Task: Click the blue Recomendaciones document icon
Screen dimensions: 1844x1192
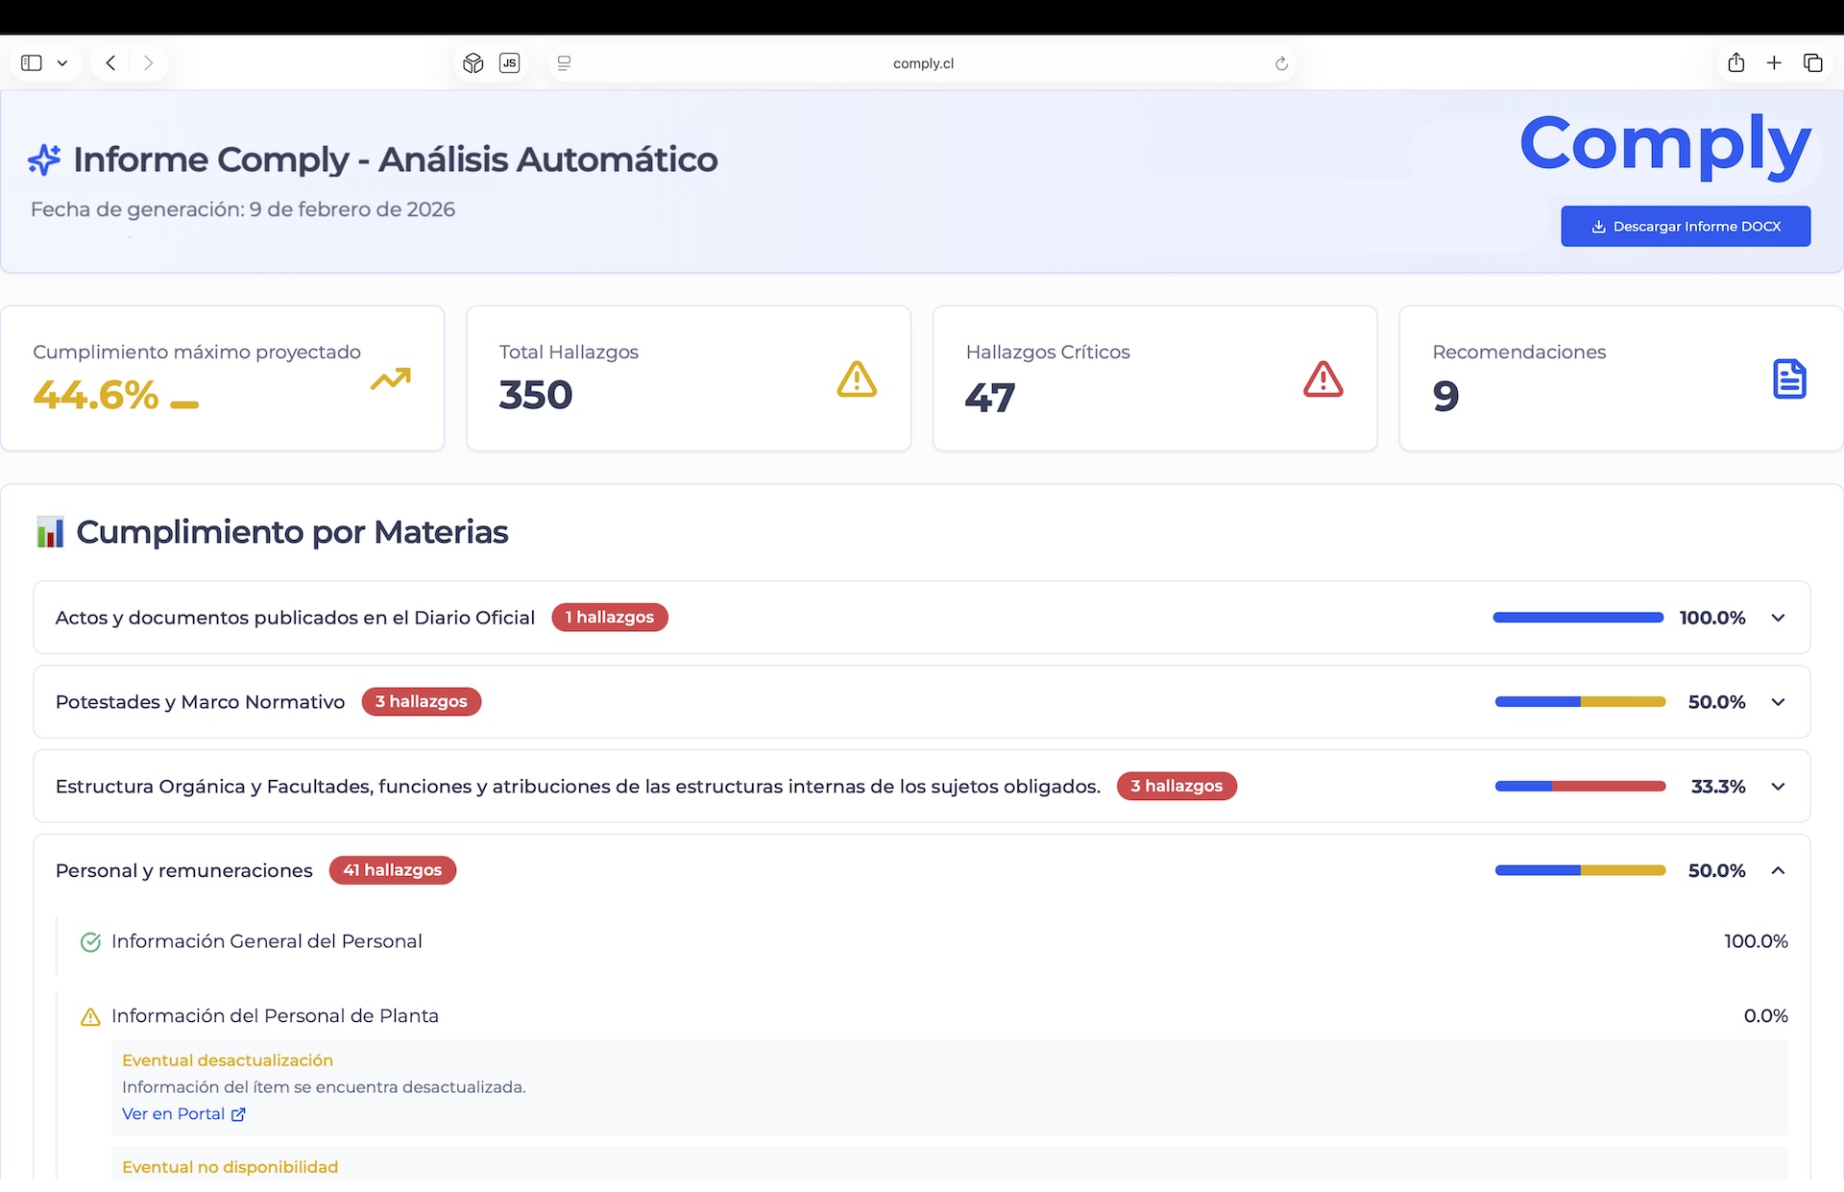Action: coord(1788,379)
